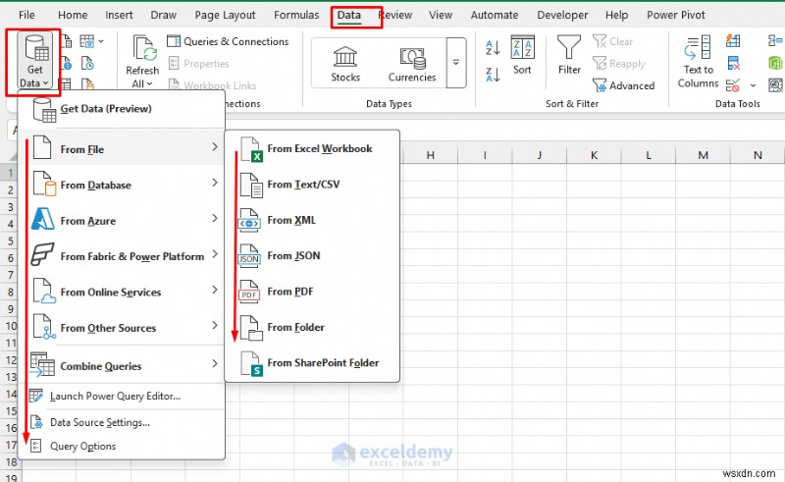Expand Combine Queries submenu
The image size is (785, 482).
click(122, 366)
